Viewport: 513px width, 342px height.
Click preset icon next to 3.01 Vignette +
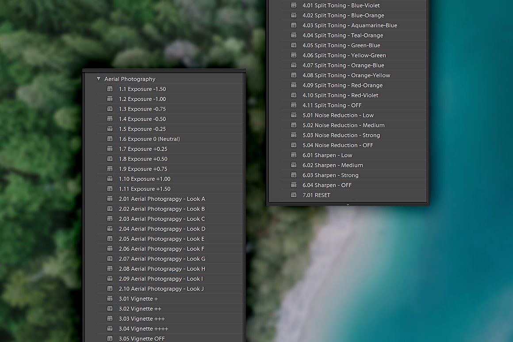point(110,299)
